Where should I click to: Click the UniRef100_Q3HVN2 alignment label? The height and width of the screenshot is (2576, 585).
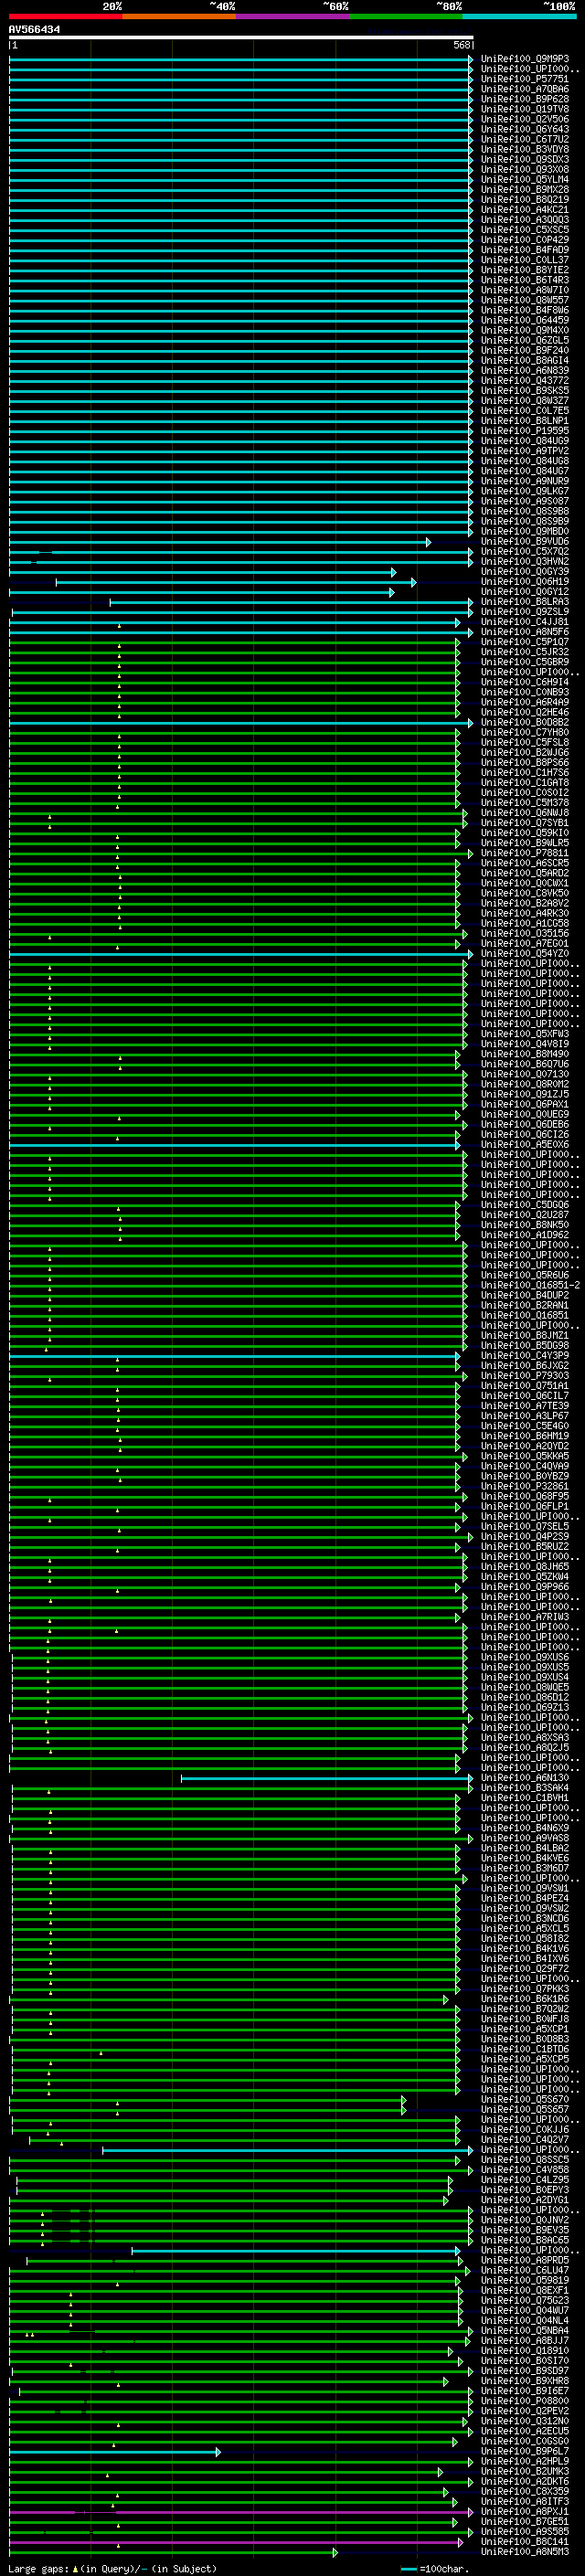click(525, 562)
